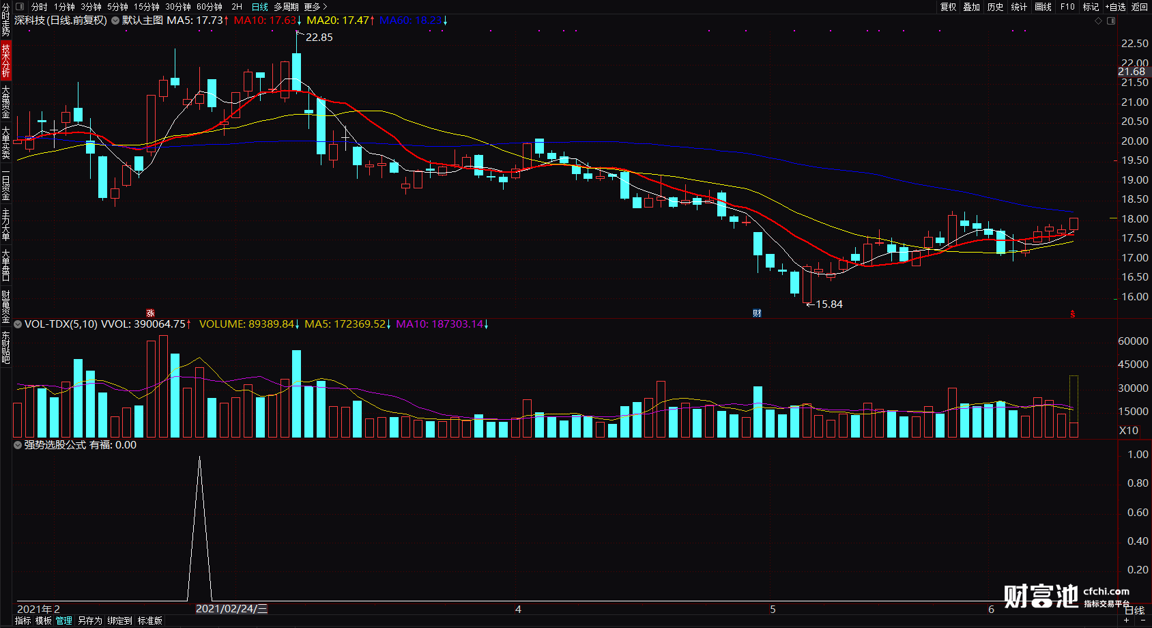Open the 历史 history view

click(x=996, y=7)
